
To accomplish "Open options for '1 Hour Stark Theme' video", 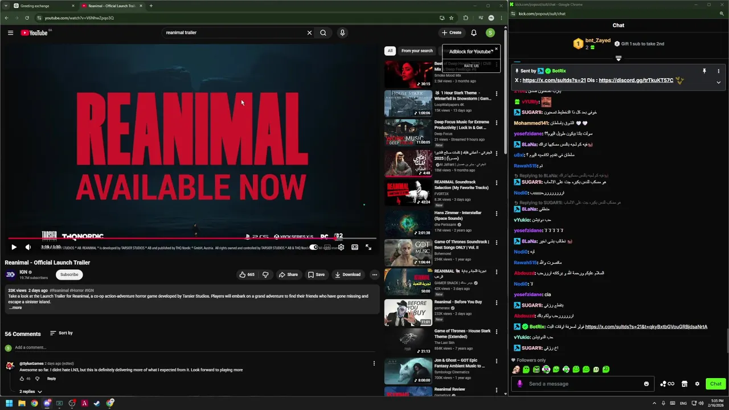I will pos(497,93).
